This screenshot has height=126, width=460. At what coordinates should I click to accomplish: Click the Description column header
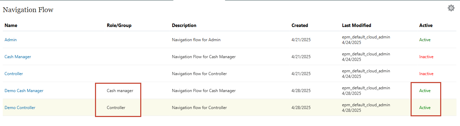[184, 25]
